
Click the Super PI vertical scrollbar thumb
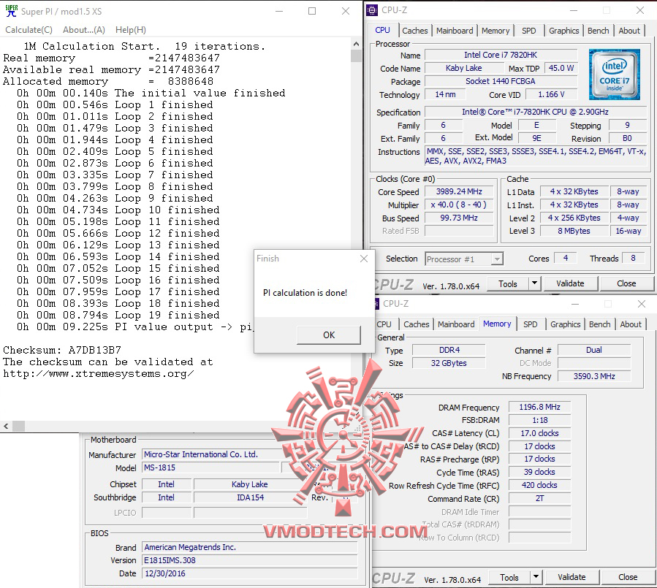[356, 56]
